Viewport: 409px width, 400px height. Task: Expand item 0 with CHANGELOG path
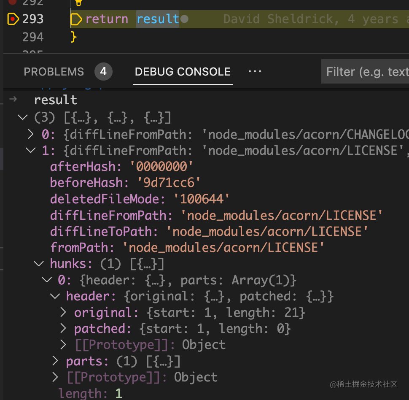[x=31, y=134]
